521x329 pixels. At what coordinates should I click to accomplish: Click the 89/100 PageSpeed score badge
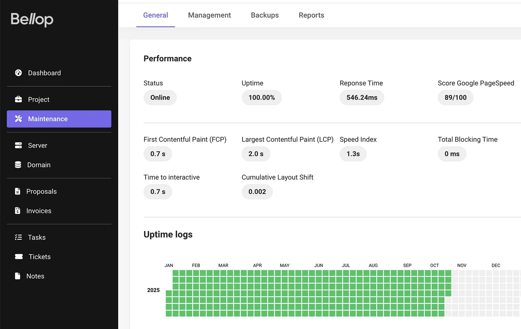point(455,98)
